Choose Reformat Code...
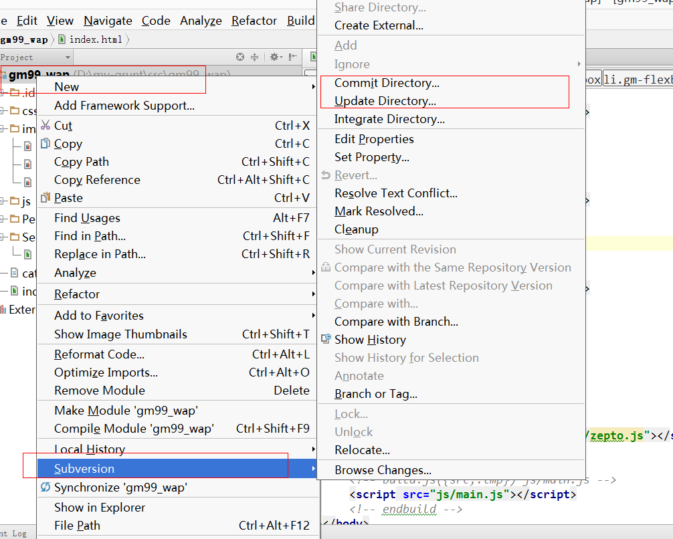This screenshot has width=673, height=539. pyautogui.click(x=177, y=354)
